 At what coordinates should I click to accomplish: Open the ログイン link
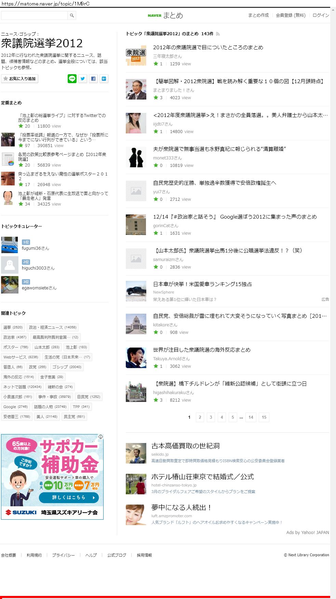click(321, 15)
